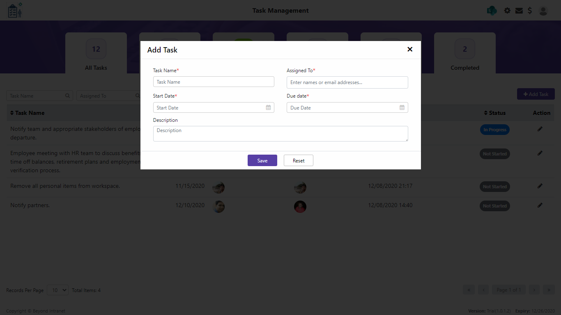Click the Task Management logo icon
Image resolution: width=561 pixels, height=315 pixels.
click(15, 11)
